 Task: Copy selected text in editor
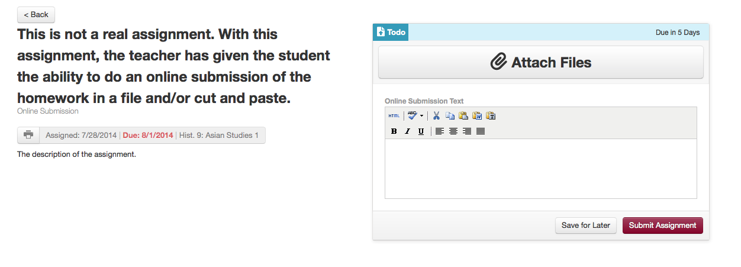click(x=450, y=116)
